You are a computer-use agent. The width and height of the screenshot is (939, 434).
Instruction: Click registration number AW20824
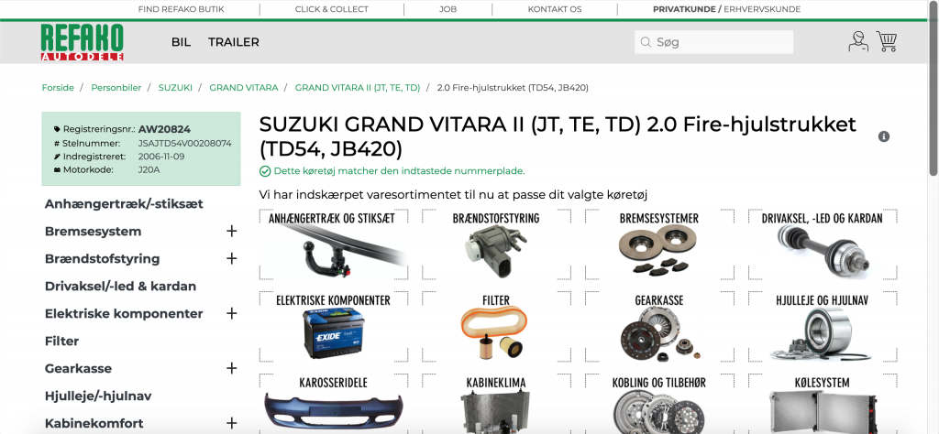pos(165,129)
